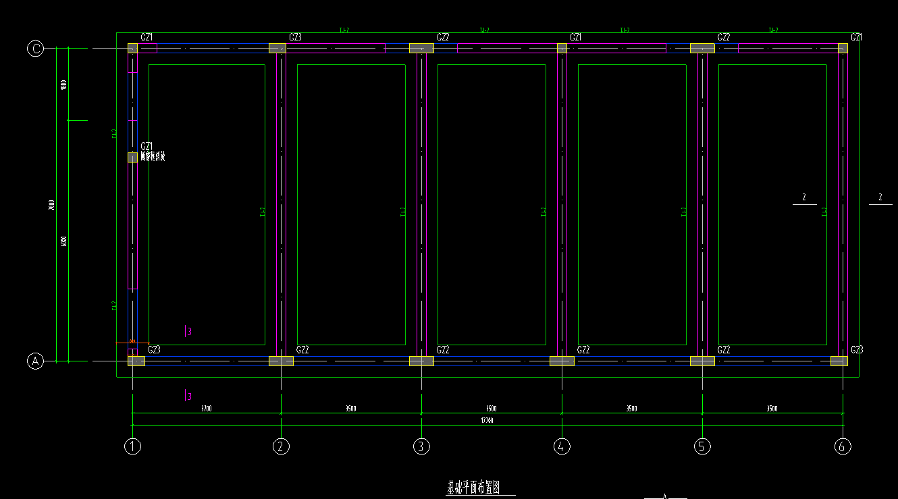The image size is (898, 499).
Task: Pick the yellow column block at grid C-3
Action: 421,49
